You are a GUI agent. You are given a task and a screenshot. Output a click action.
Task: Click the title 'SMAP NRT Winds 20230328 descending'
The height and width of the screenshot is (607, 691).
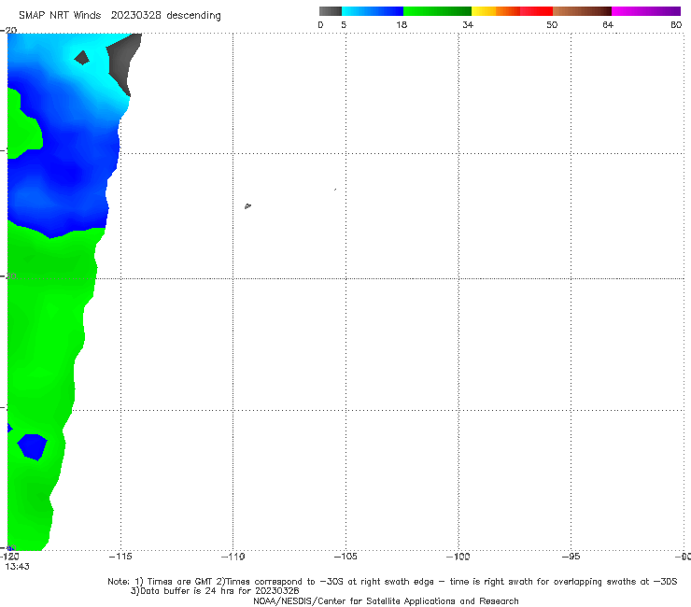(120, 16)
